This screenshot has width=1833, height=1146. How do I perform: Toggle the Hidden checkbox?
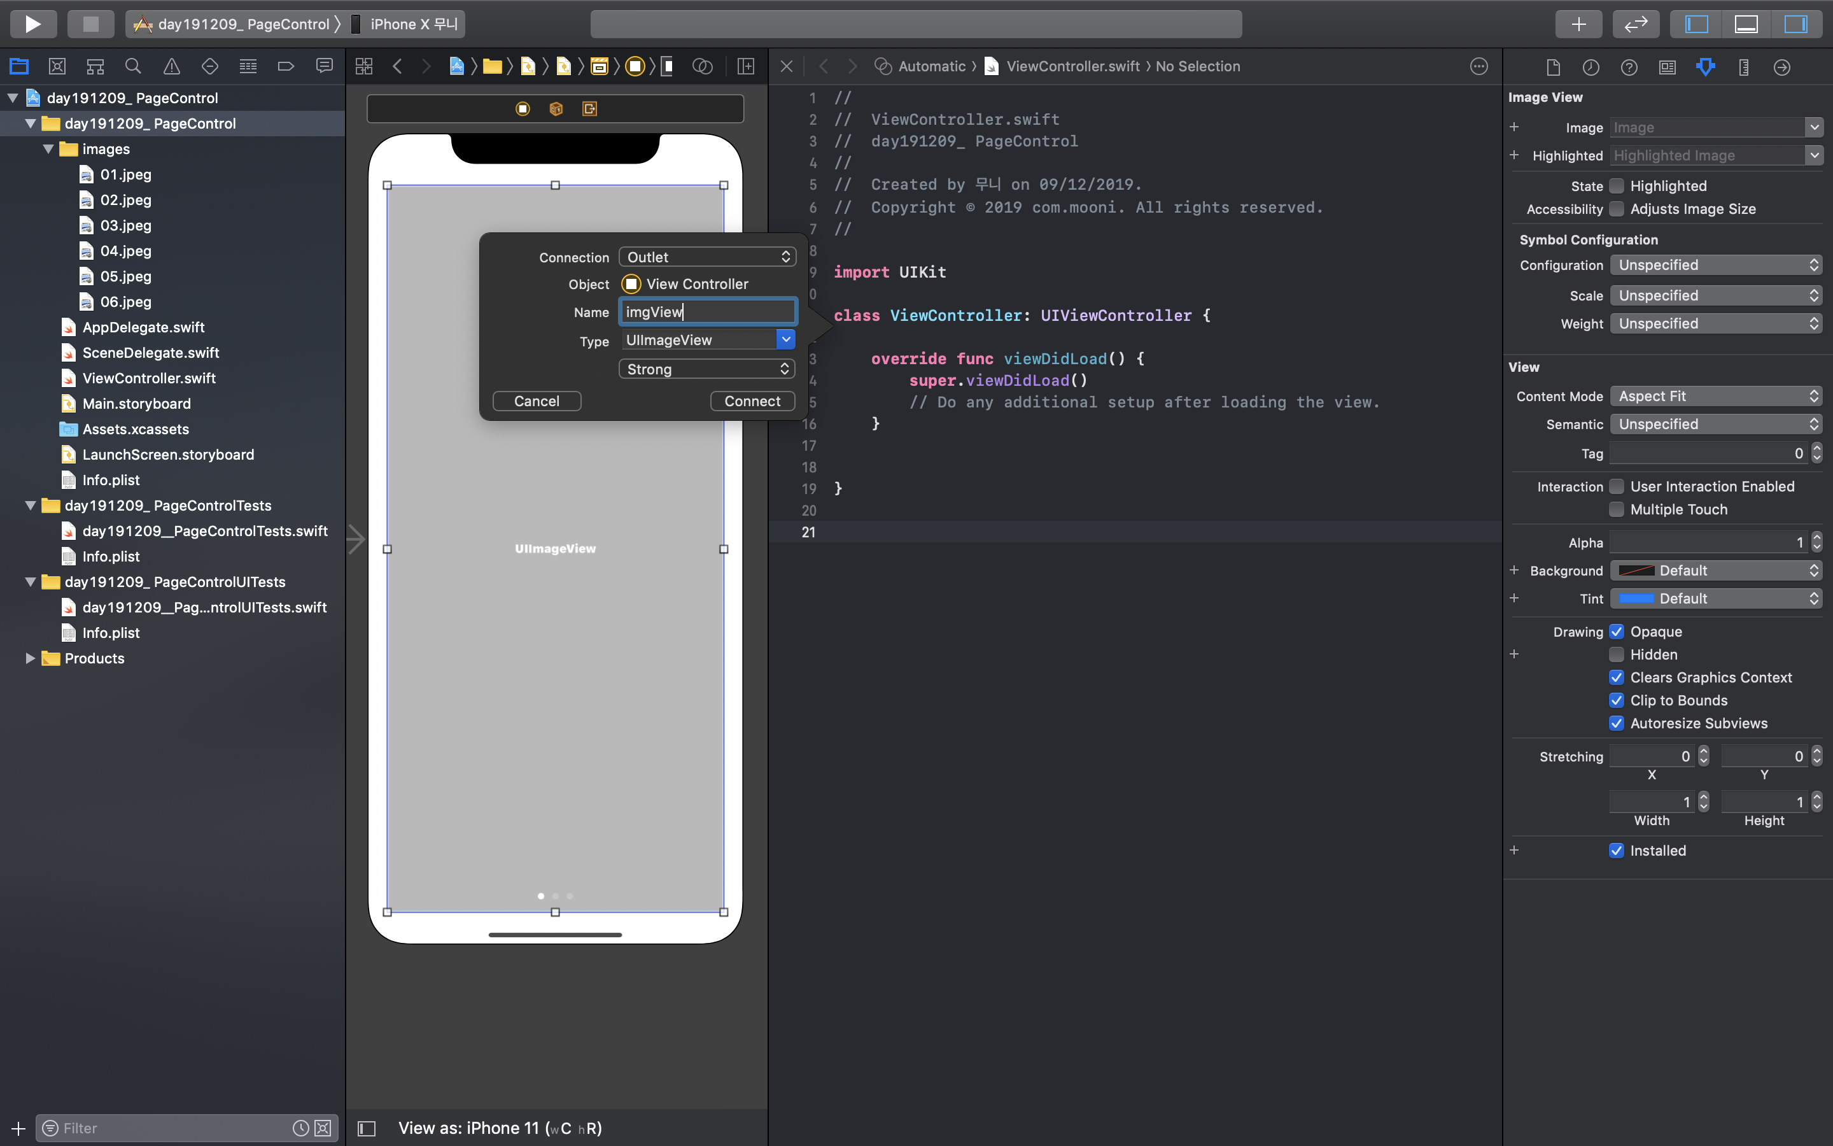pyautogui.click(x=1617, y=655)
